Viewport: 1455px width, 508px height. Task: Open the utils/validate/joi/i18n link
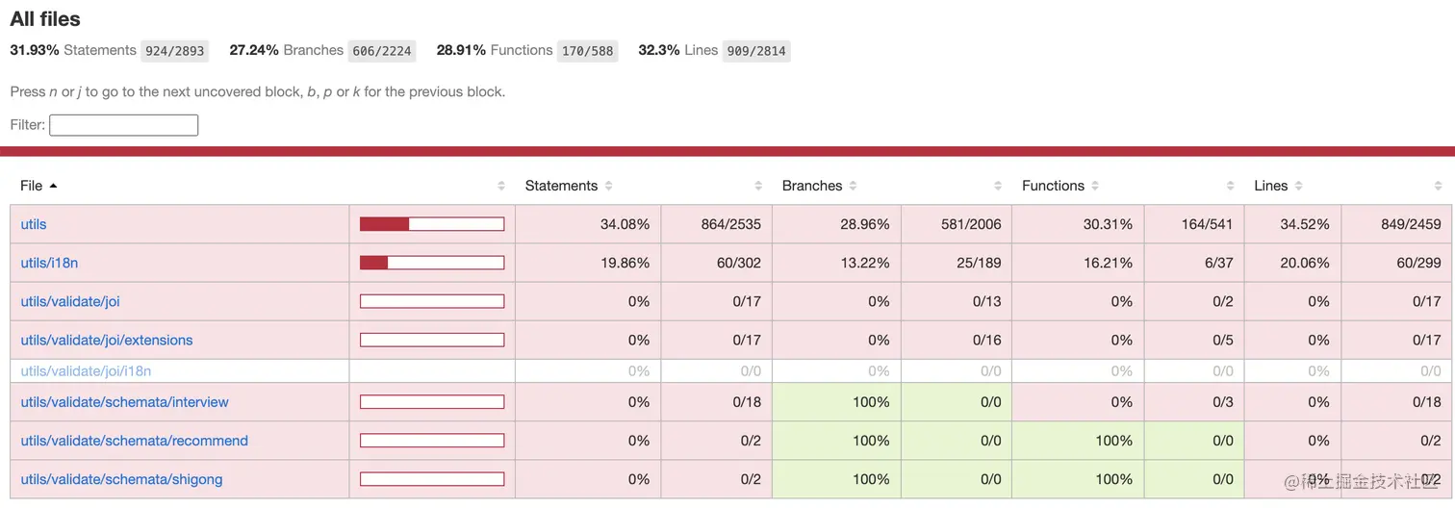pos(86,370)
